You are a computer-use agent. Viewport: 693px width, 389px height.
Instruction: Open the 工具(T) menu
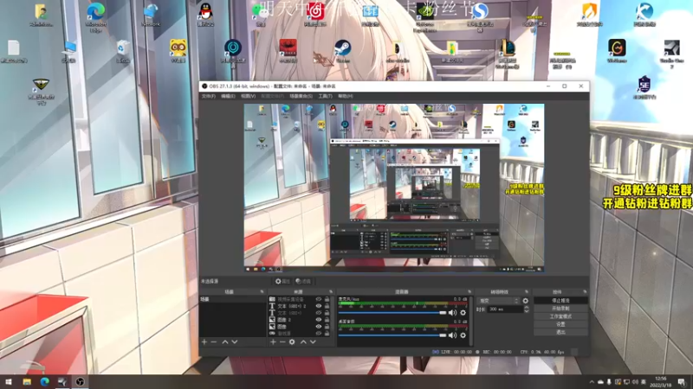(x=325, y=96)
